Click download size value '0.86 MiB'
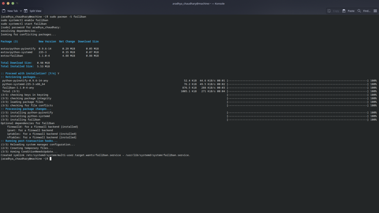The image size is (379, 213). point(92,56)
